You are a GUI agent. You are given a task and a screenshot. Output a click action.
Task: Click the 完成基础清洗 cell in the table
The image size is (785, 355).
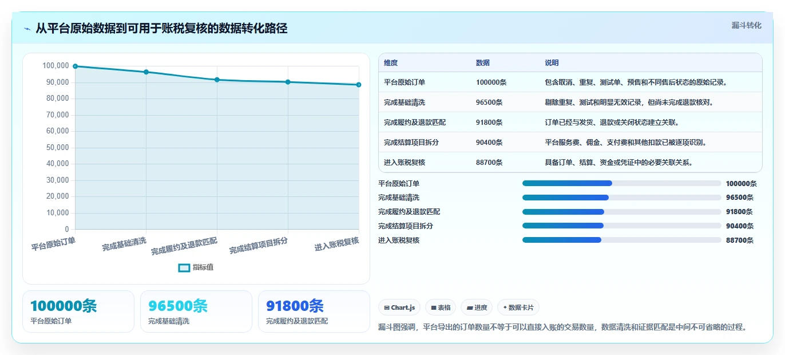click(x=405, y=102)
